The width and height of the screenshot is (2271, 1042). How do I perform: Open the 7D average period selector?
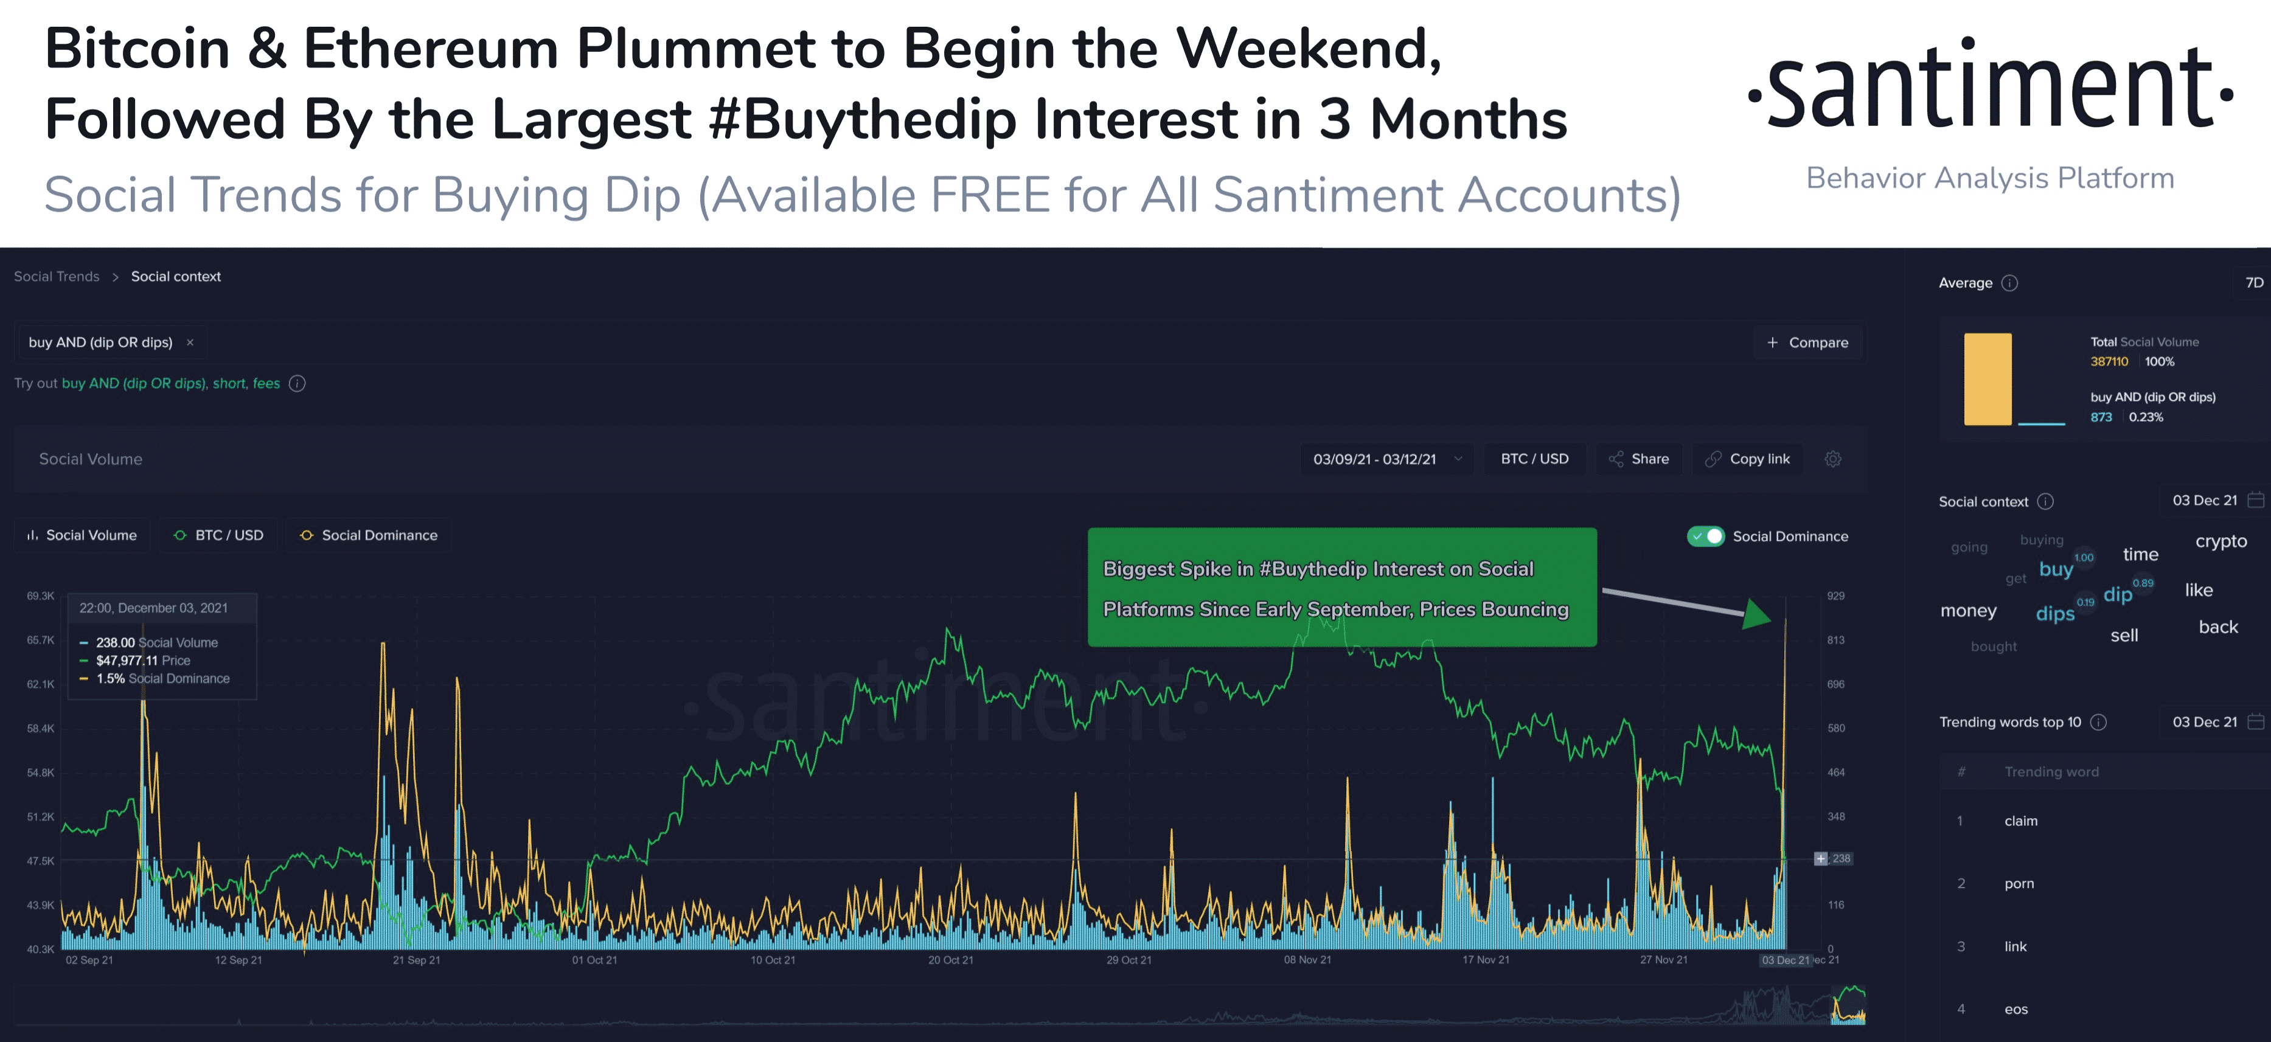coord(2253,283)
